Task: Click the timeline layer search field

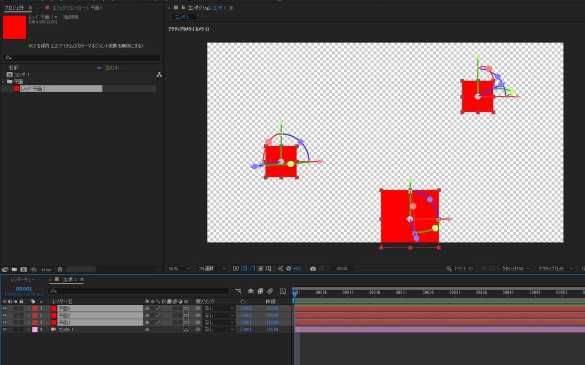Action: pos(139,291)
